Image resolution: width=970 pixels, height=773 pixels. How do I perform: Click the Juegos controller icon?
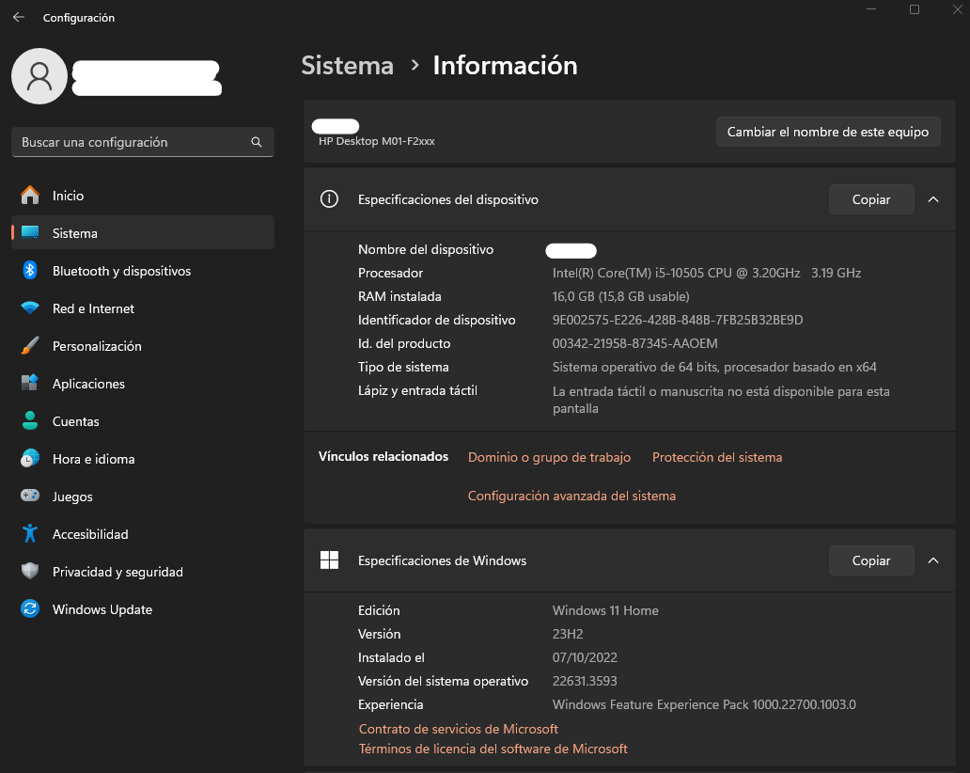30,496
